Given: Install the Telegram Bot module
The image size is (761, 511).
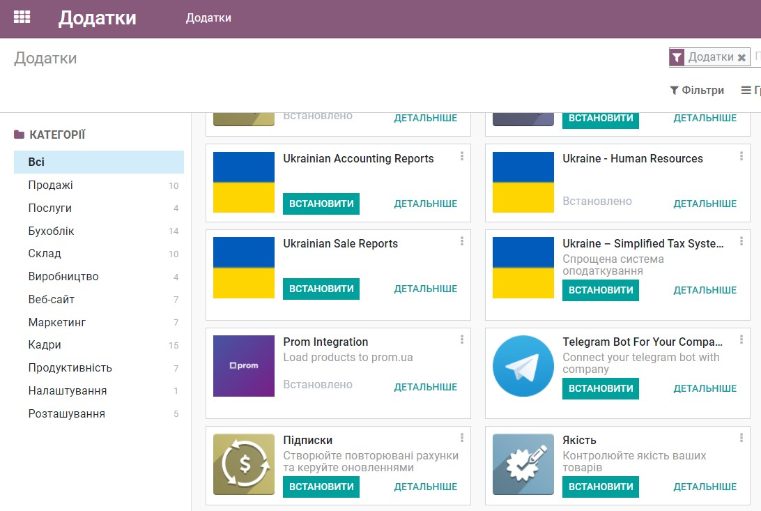Looking at the screenshot, I should pos(601,388).
